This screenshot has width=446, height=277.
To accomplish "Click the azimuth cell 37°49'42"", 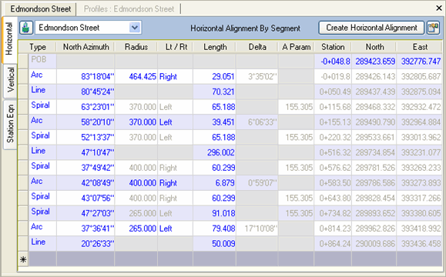I will [x=86, y=168].
